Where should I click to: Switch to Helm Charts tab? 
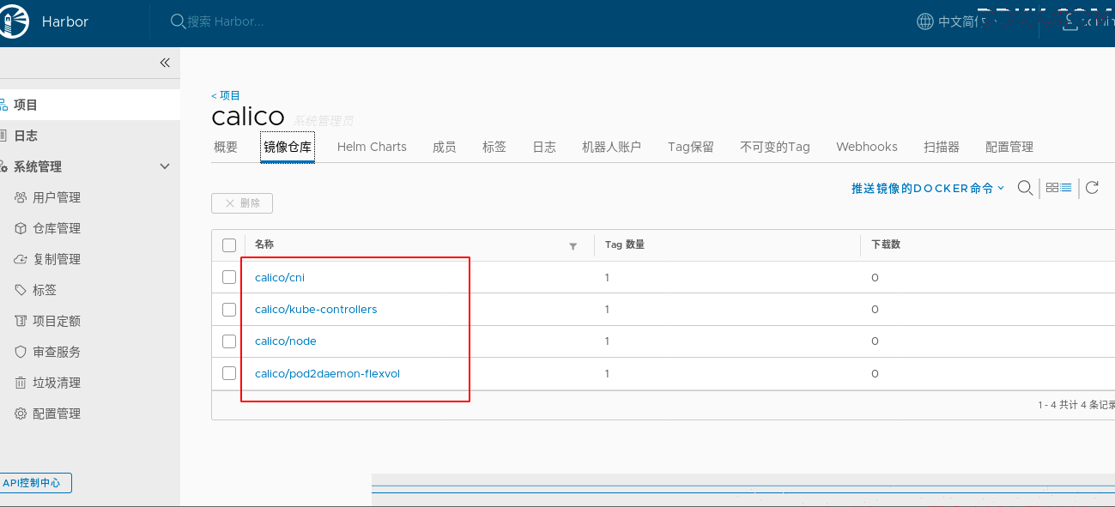tap(372, 147)
